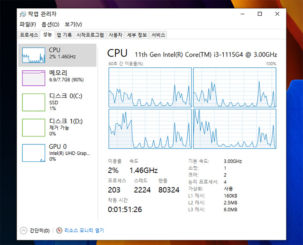Click the top-right logical processor graph

click(235, 87)
